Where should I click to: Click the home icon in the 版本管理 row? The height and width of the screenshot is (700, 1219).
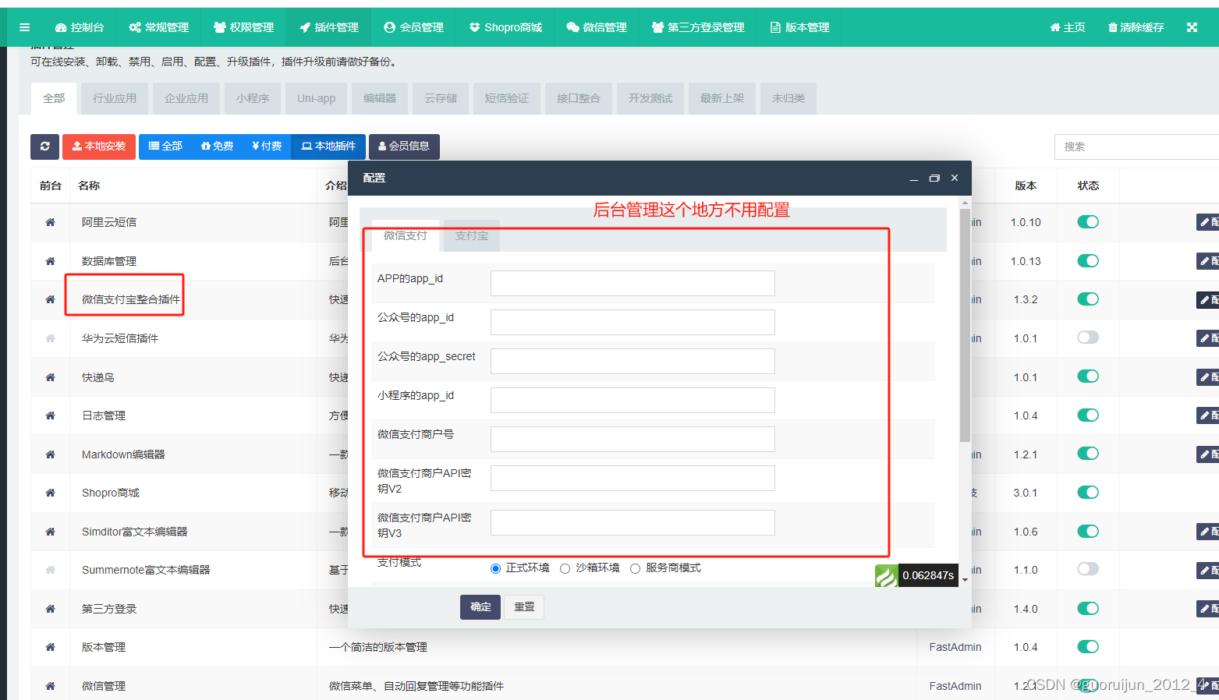(50, 647)
